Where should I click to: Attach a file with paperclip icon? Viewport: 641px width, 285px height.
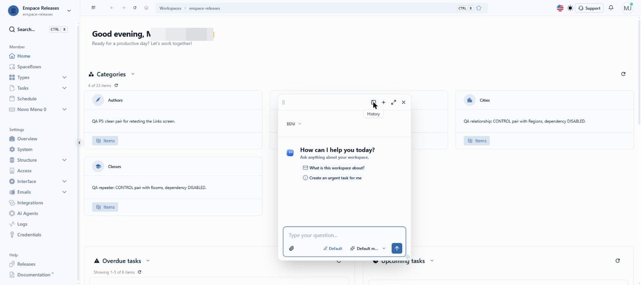[x=291, y=248]
